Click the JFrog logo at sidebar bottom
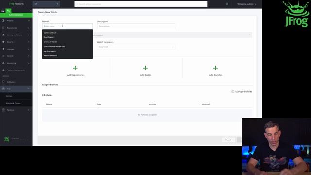The width and height of the screenshot is (311, 175). point(7,140)
